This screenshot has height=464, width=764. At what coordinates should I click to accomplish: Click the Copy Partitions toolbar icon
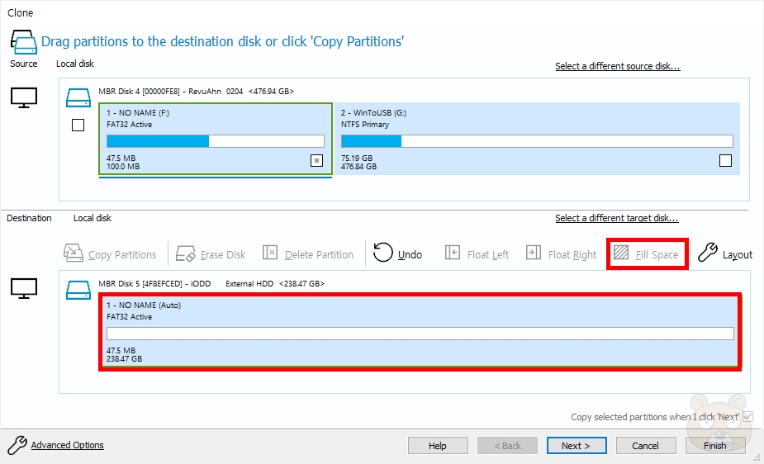73,253
